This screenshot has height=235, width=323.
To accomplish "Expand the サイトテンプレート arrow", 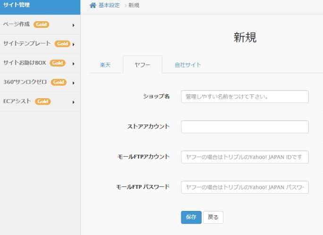I will [x=74, y=44].
